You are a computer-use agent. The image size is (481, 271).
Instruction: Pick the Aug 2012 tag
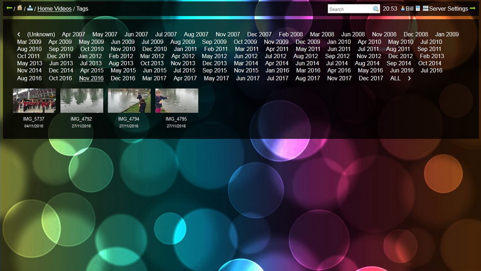point(305,56)
